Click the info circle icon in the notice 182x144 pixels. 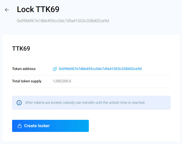point(19,103)
